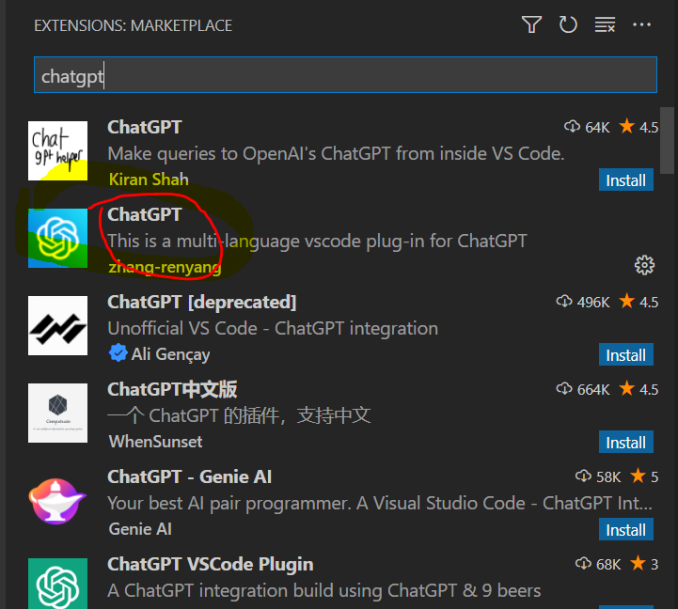
Task: Click the 'EXTENSIONS: MARKETPLACE' panel header
Action: (x=134, y=25)
